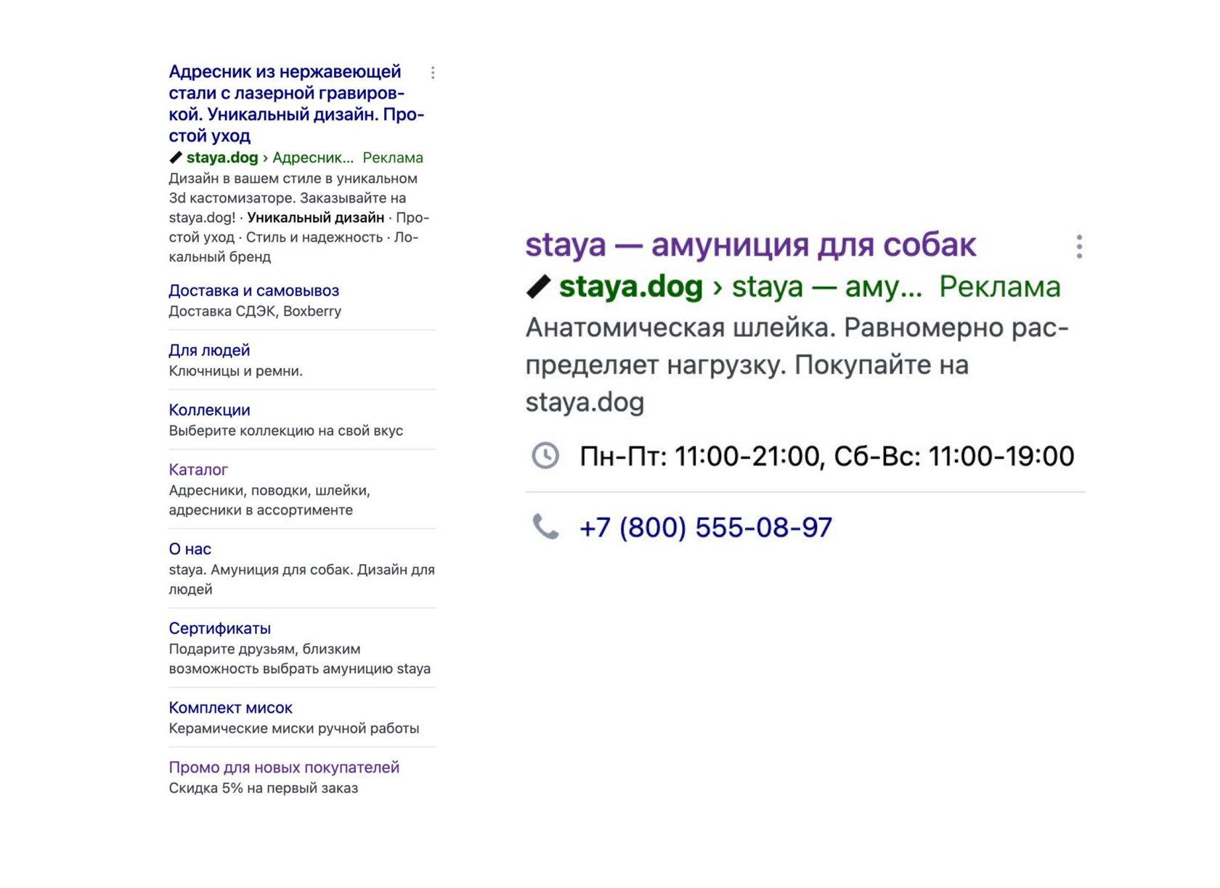Click the Доставка СДЭК, Boxberry description
The image size is (1220, 888).
(x=255, y=311)
